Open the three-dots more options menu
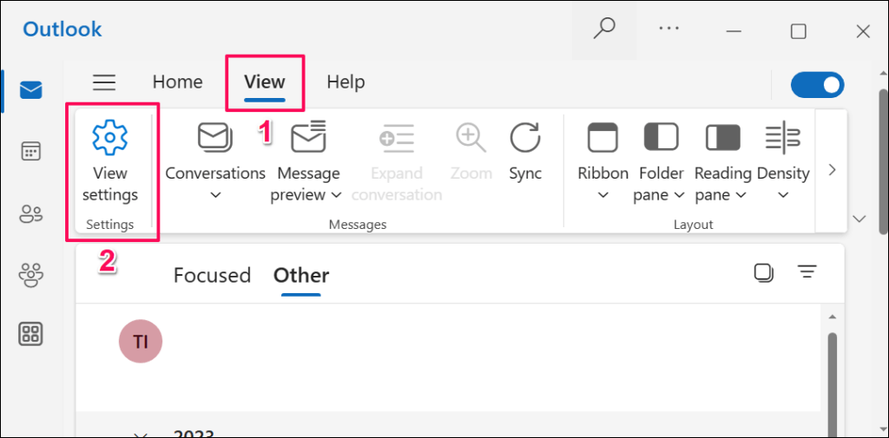The height and width of the screenshot is (438, 889). (669, 28)
